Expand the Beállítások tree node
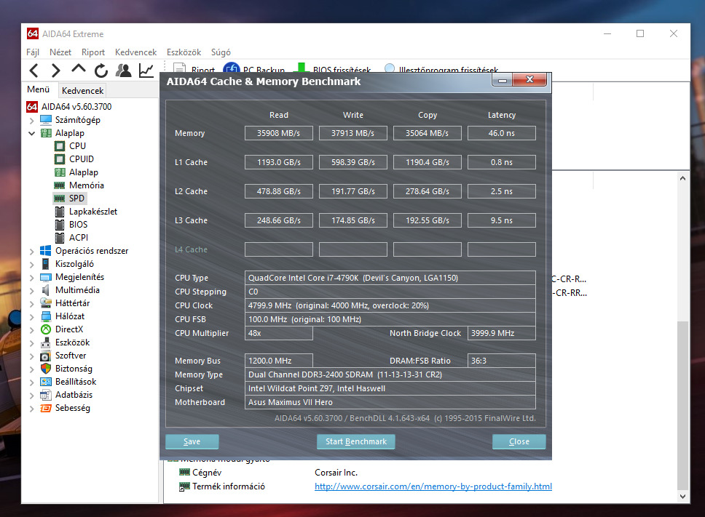Image resolution: width=705 pixels, height=517 pixels. [31, 382]
